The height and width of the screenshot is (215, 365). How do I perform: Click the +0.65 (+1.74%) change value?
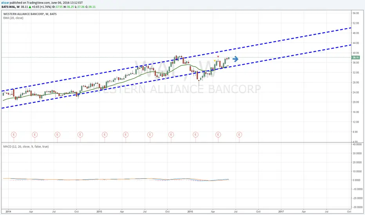pos(42,7)
